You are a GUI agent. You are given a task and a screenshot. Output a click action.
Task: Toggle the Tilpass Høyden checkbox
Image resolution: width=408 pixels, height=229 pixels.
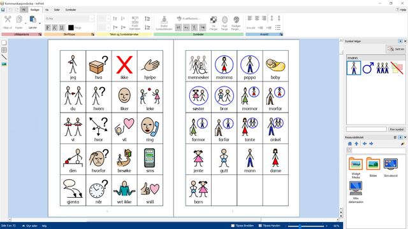point(260,226)
